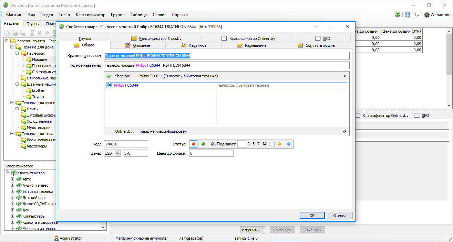Click the 'Описание' tab book icon

(127, 45)
